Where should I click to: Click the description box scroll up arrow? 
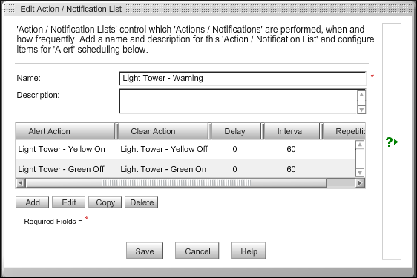(x=361, y=95)
